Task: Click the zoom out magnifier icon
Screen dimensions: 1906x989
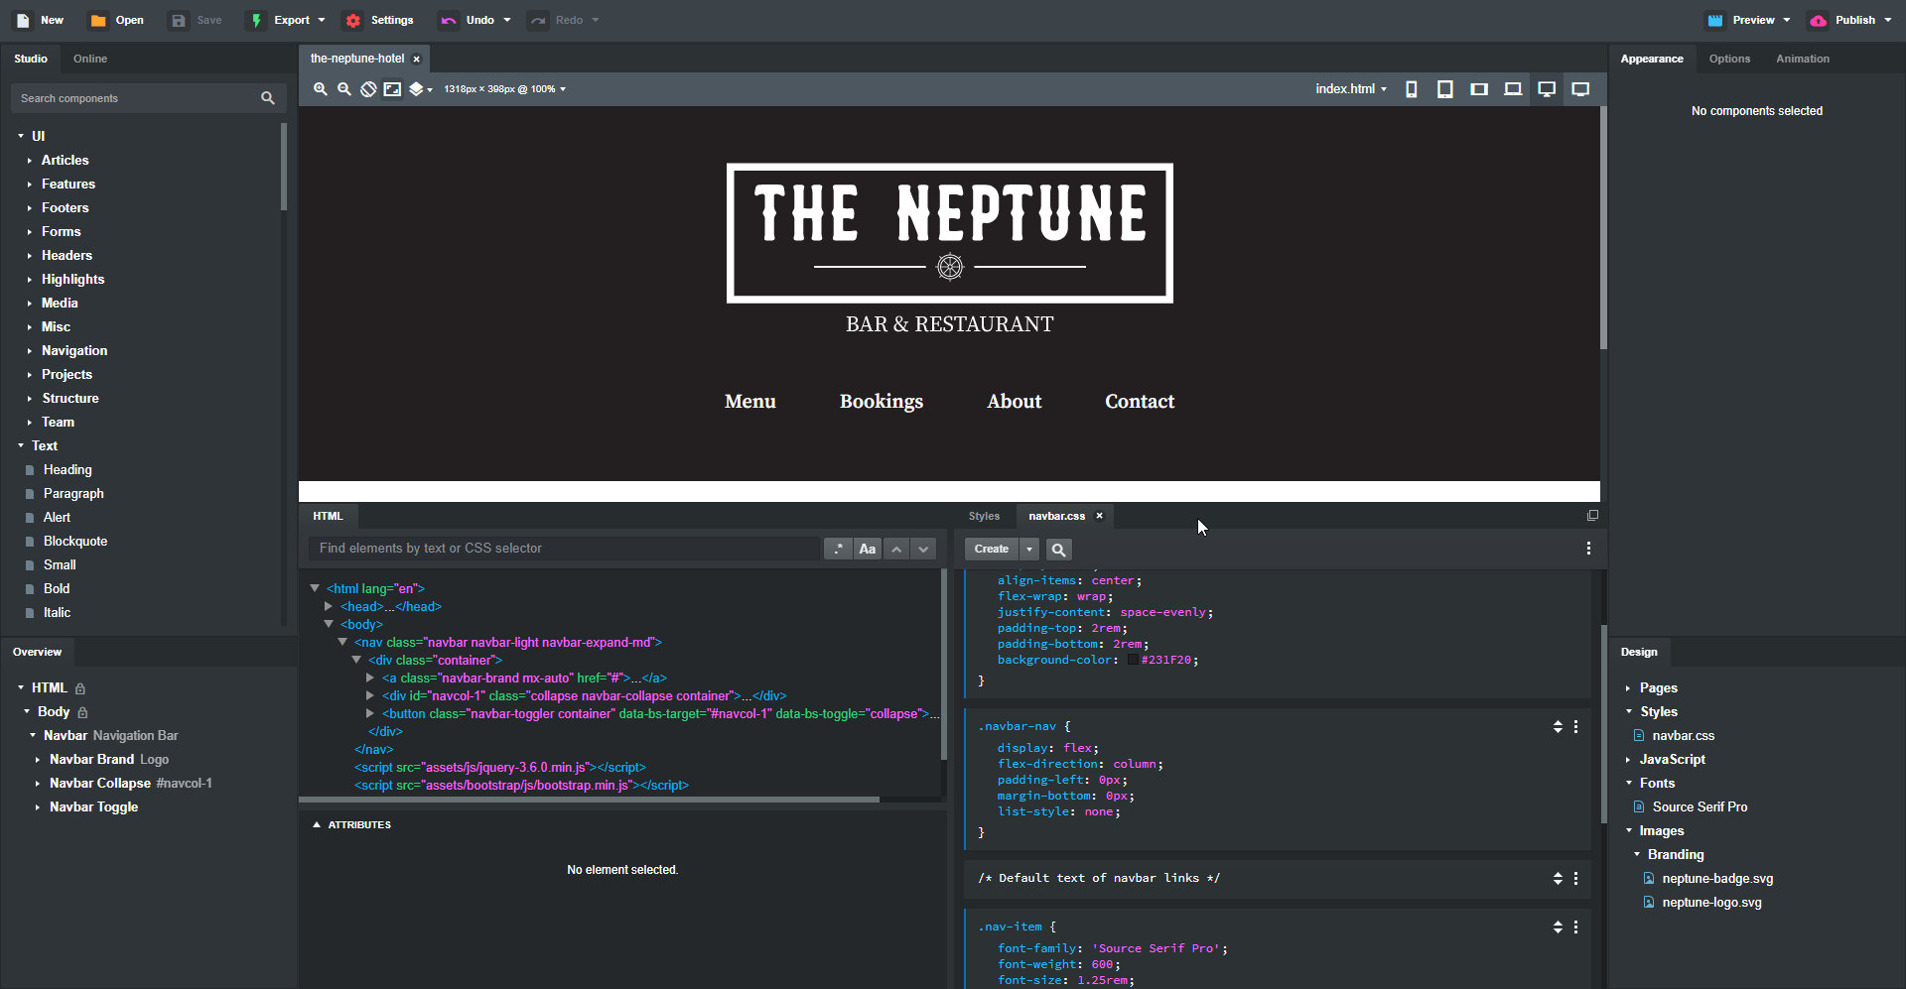Action: point(344,89)
